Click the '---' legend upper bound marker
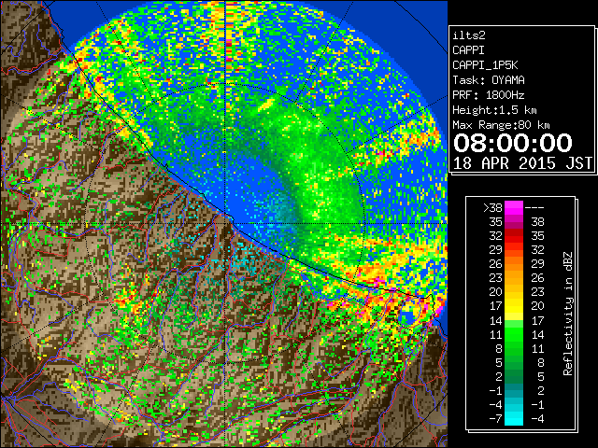The image size is (598, 448). pyautogui.click(x=534, y=208)
